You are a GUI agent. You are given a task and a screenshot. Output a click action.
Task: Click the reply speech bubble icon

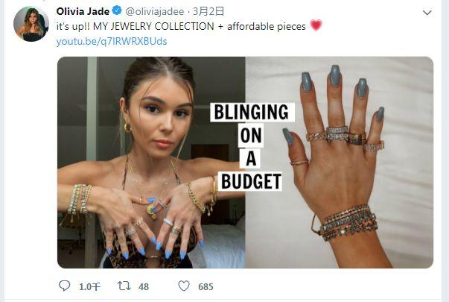click(65, 286)
